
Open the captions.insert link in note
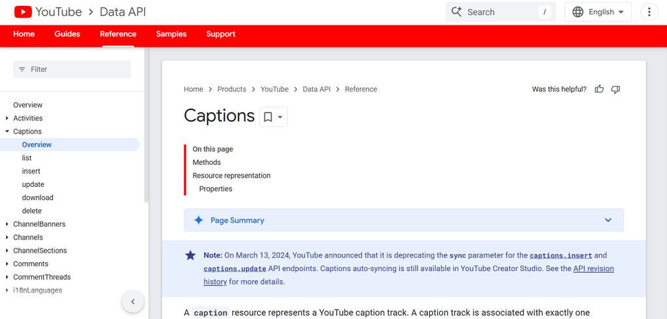pos(561,256)
